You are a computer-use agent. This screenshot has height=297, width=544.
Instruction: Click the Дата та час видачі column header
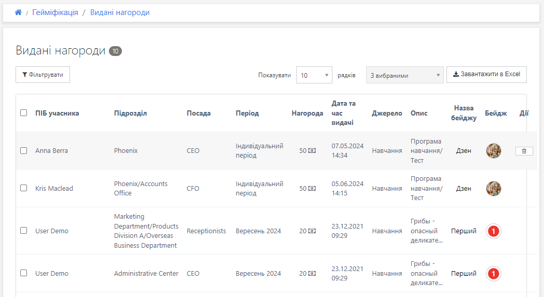click(343, 113)
